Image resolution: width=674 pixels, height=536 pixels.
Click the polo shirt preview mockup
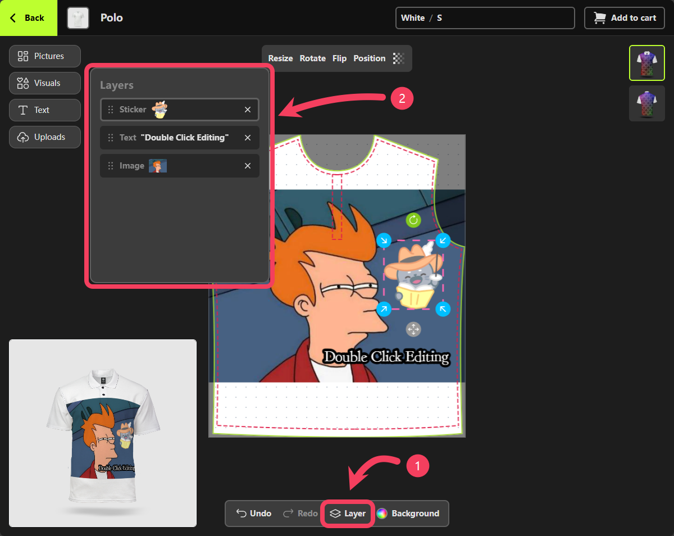coord(103,433)
